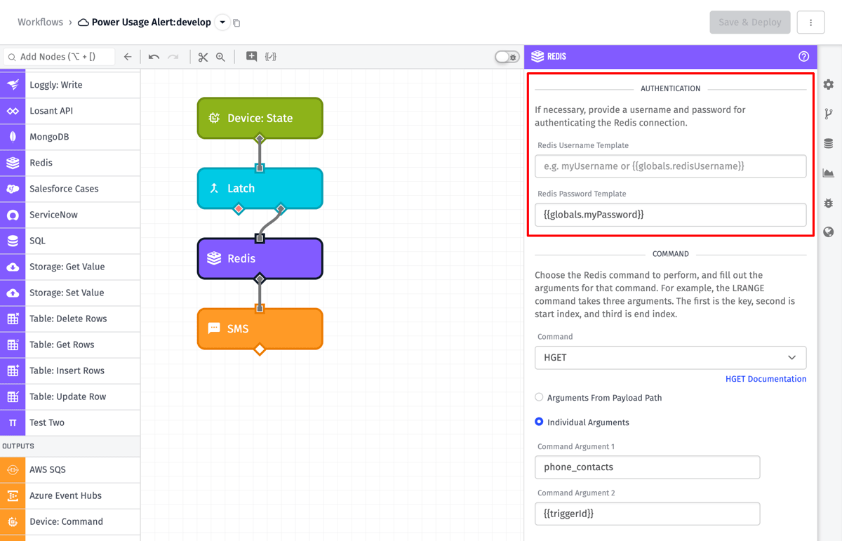Collapse the node palette with back arrow
Viewport: 842px width, 541px height.
point(128,57)
